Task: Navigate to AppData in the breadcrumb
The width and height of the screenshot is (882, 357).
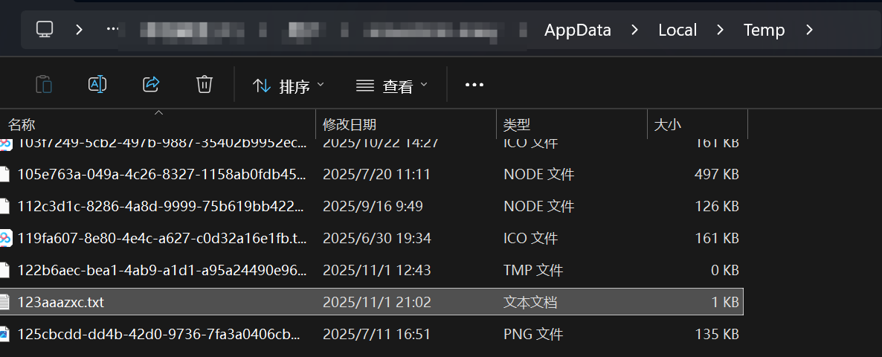Action: (577, 30)
